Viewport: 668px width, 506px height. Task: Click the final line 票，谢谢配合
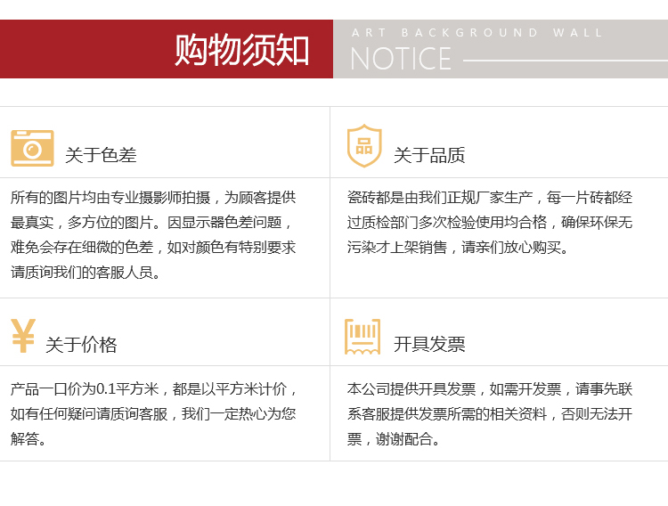tap(394, 439)
